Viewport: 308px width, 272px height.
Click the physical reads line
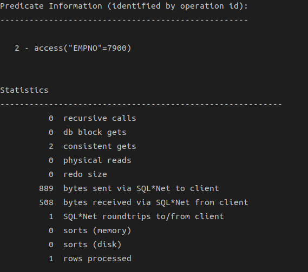pos(90,160)
